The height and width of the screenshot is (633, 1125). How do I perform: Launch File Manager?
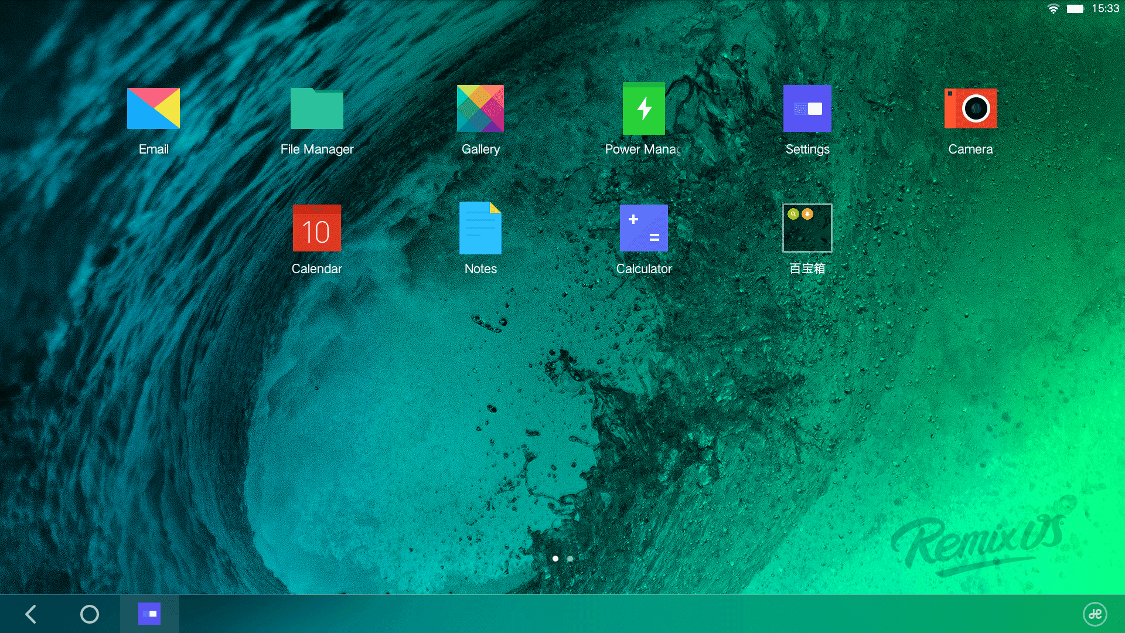316,108
